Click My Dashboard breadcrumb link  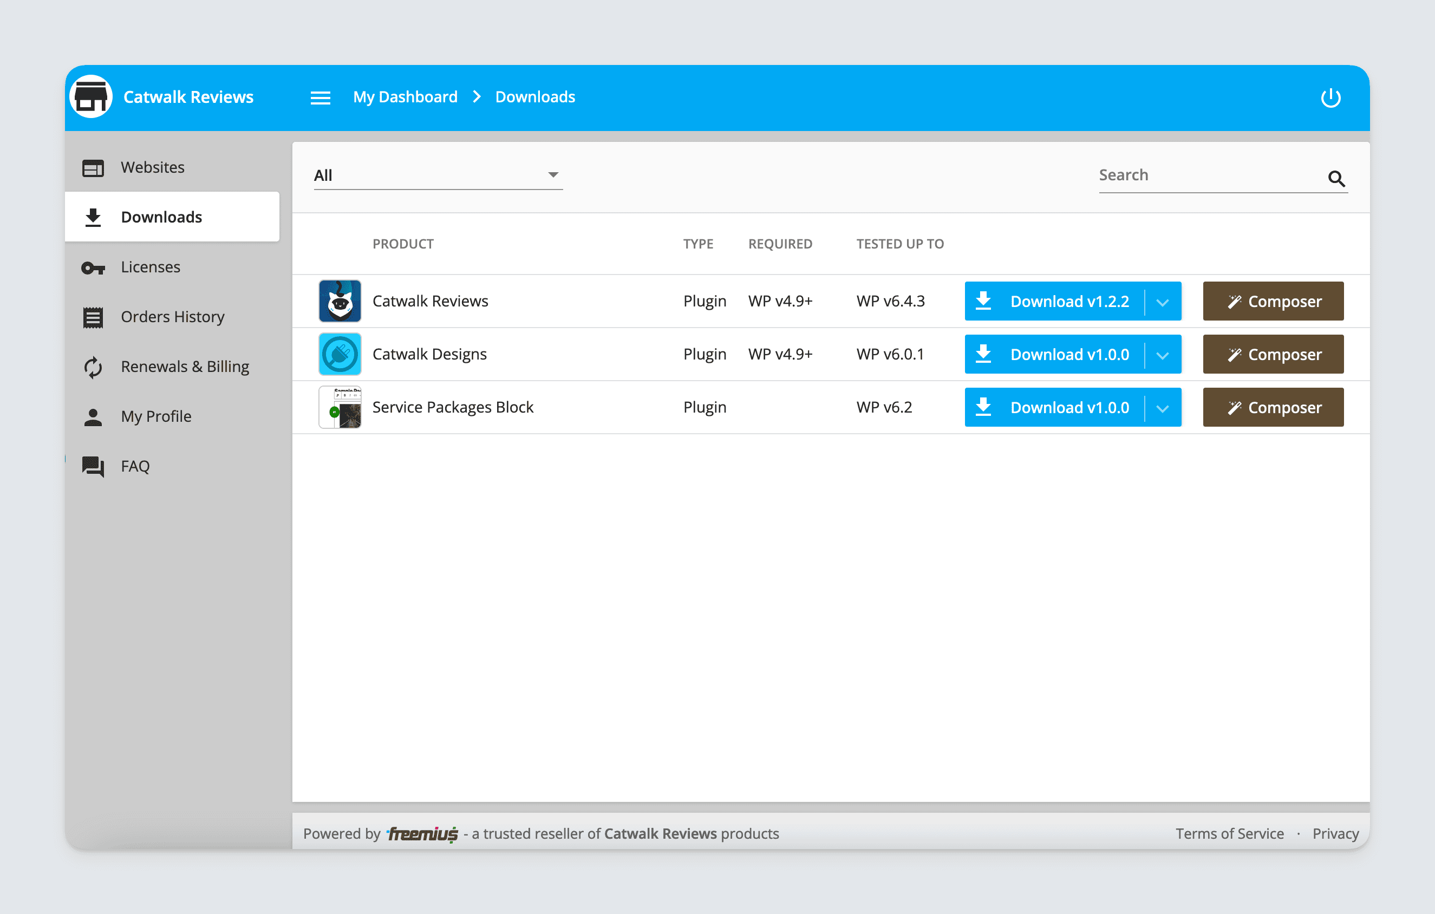click(405, 97)
